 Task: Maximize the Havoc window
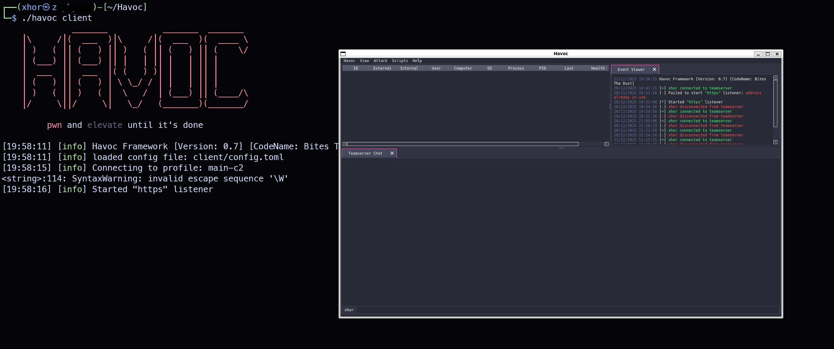tap(768, 54)
